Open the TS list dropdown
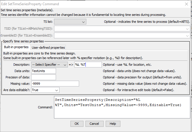Screen dimensions: 192x132 coord(70,22)
